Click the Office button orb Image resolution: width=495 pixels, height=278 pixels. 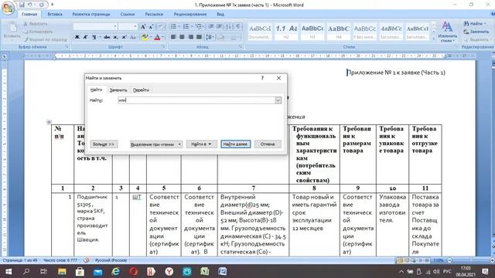(x=8, y=8)
